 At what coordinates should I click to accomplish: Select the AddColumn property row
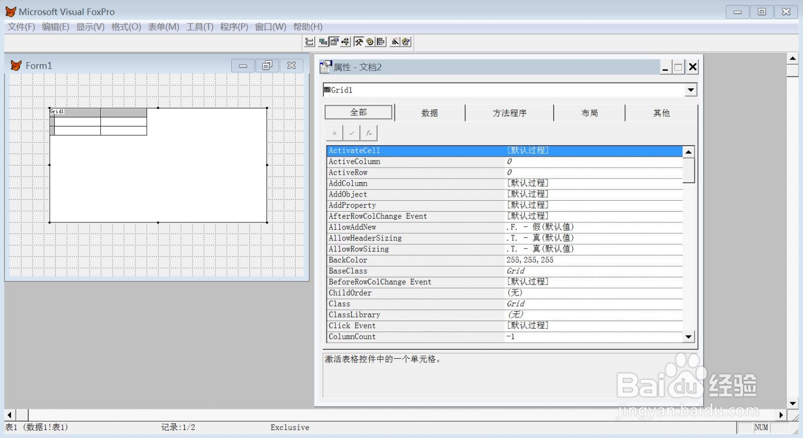point(504,184)
